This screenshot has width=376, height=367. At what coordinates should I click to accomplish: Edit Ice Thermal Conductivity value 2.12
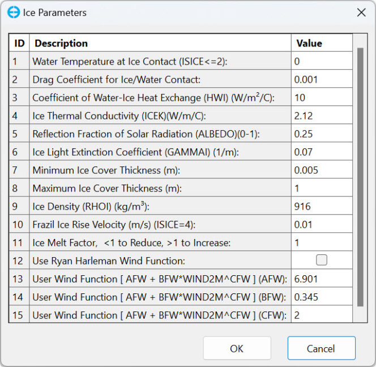(321, 116)
